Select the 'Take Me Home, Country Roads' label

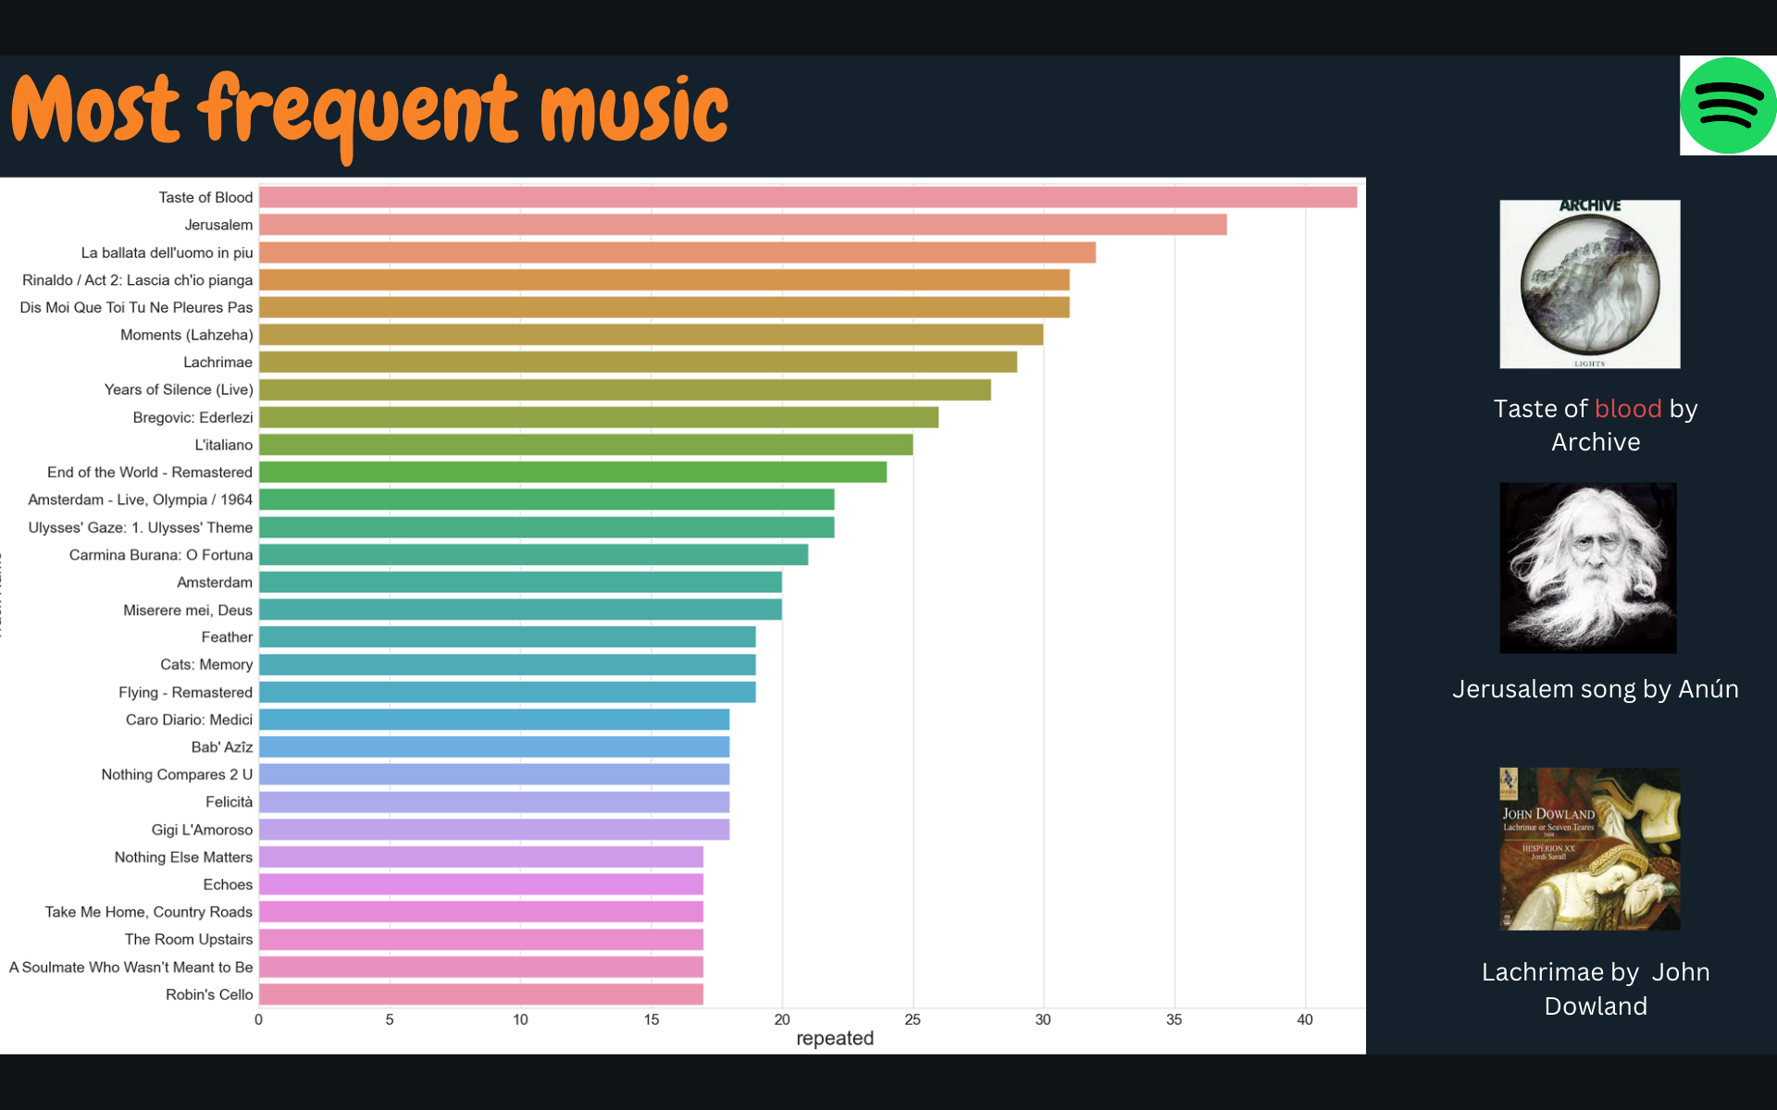147,911
